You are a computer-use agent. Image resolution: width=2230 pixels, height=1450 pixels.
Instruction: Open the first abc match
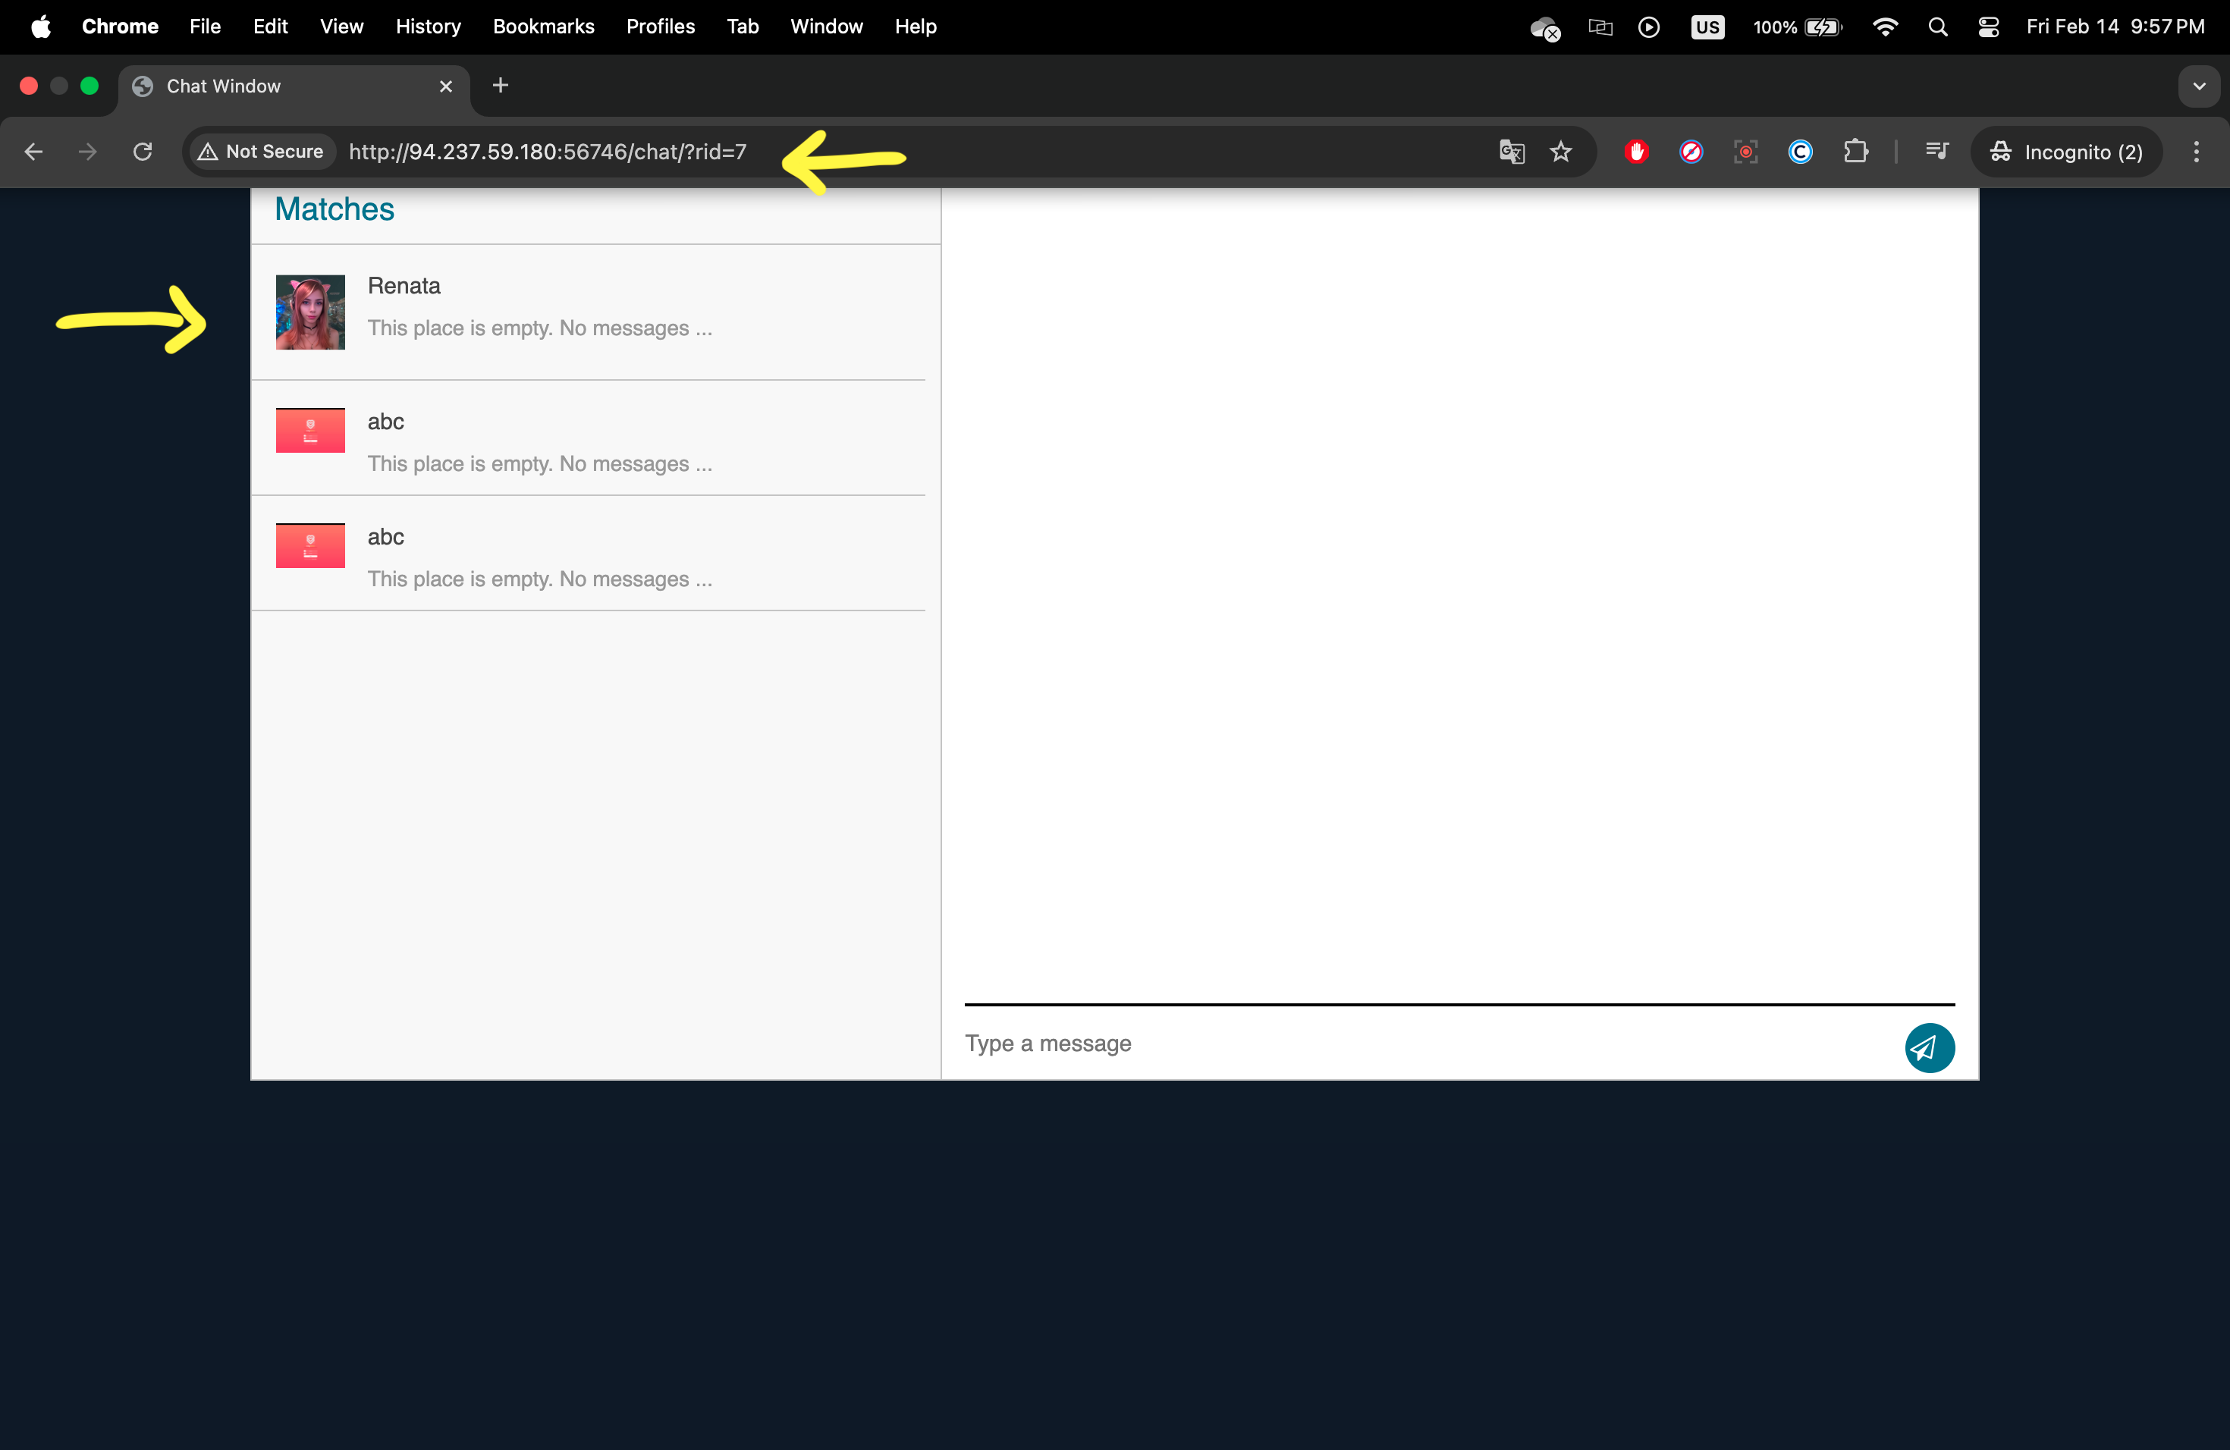(x=589, y=438)
